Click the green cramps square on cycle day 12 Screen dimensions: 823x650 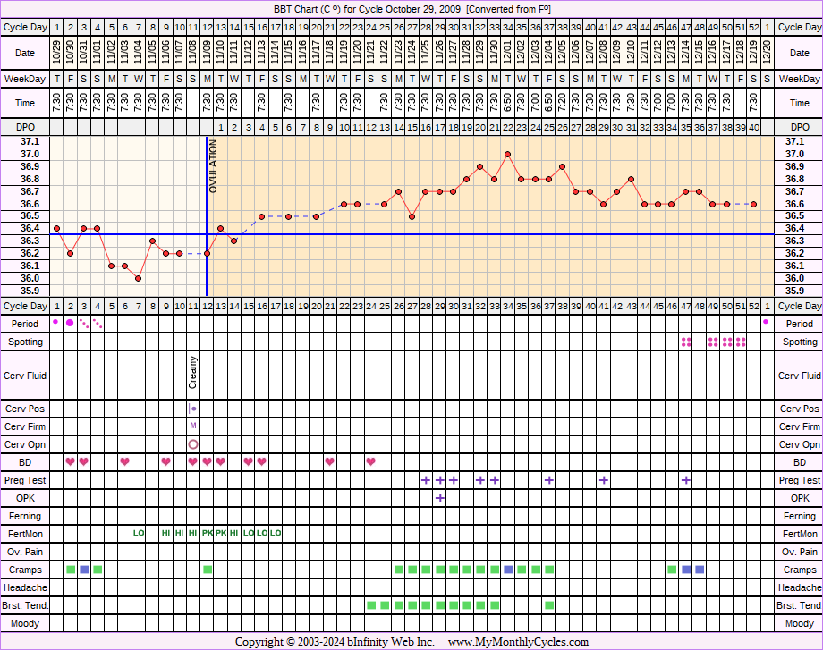208,570
